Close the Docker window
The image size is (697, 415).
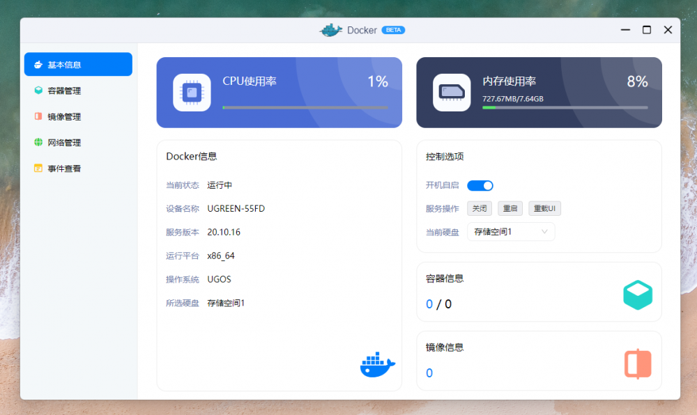(x=668, y=30)
